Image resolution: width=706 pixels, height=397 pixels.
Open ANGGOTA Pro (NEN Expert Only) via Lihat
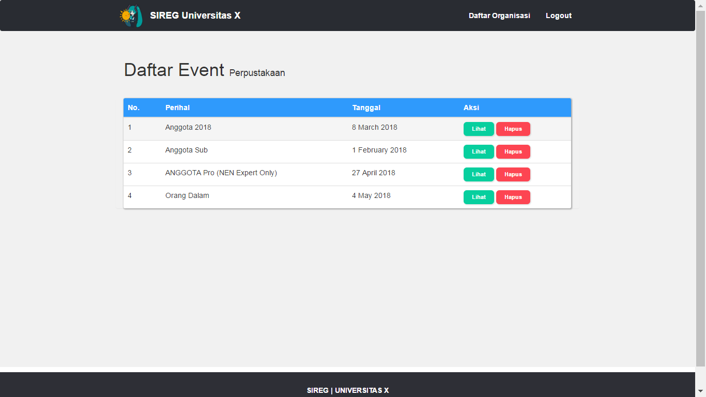click(x=479, y=174)
